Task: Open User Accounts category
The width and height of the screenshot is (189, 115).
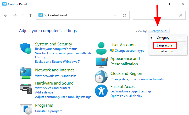Action: [x=123, y=45]
